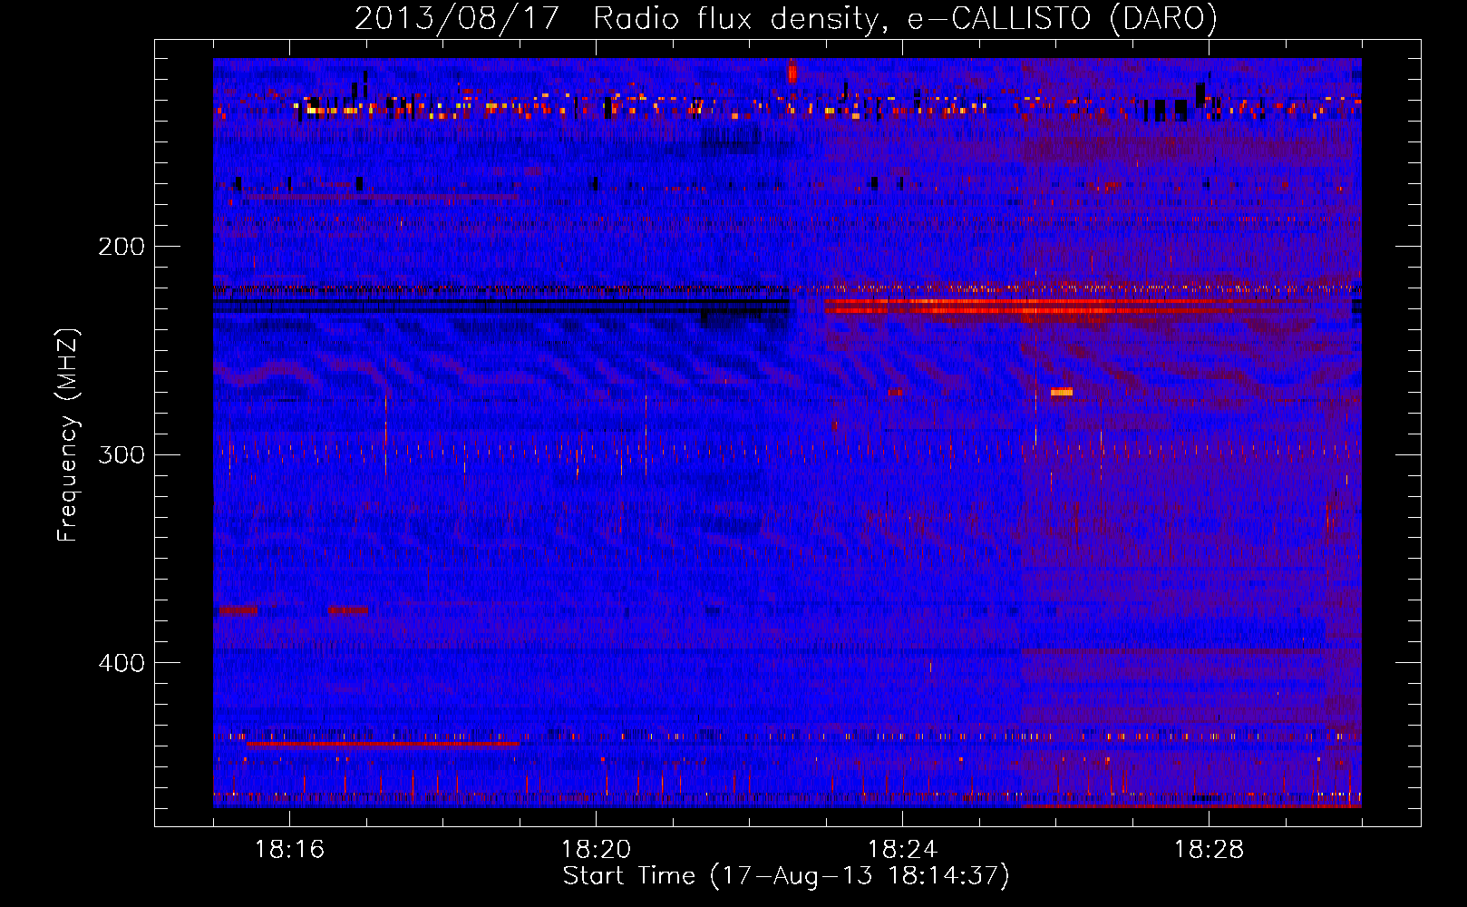This screenshot has width=1467, height=907.
Task: Click the 18:28 time tick label
Action: 1209,850
